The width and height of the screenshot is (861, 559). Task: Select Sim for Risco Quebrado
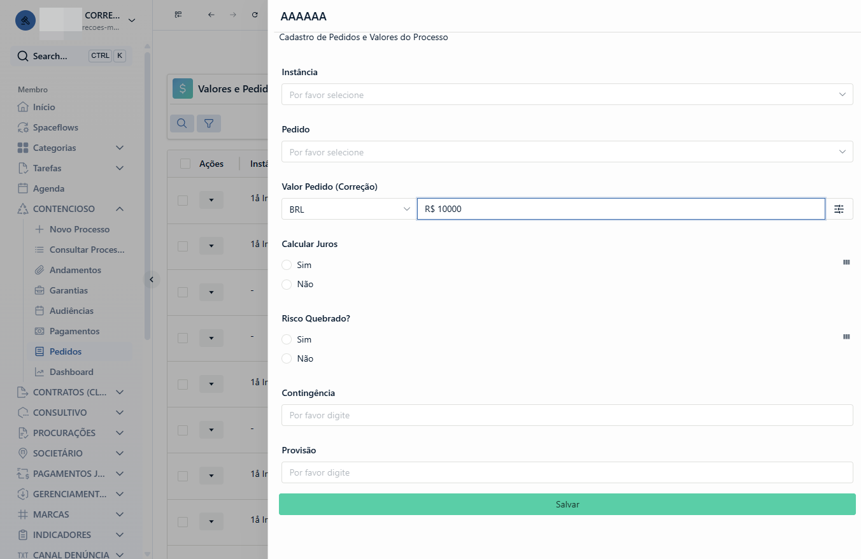click(x=287, y=339)
